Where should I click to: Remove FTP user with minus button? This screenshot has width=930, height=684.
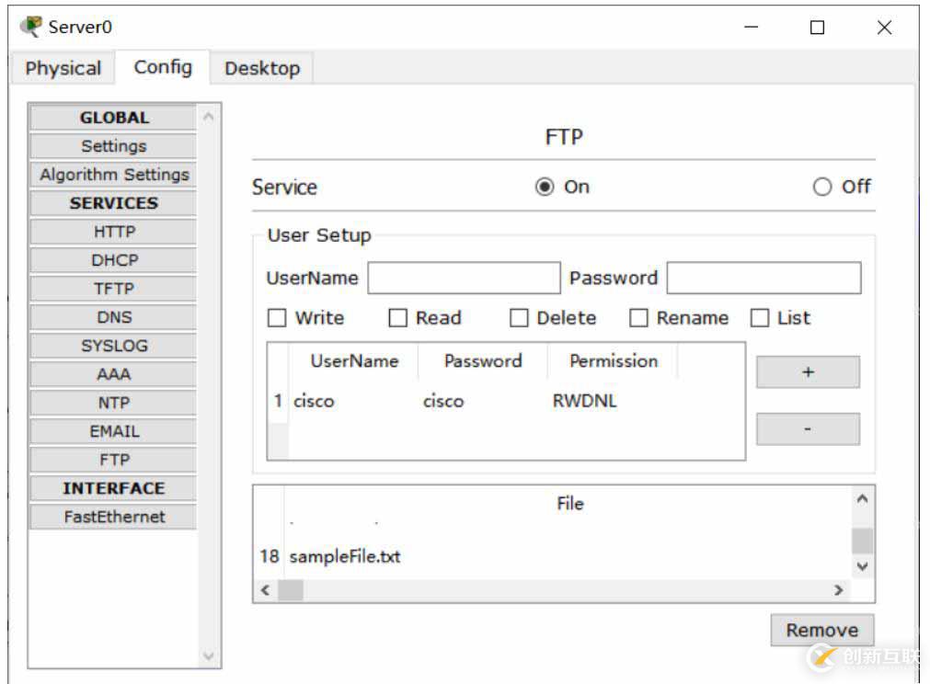(808, 429)
